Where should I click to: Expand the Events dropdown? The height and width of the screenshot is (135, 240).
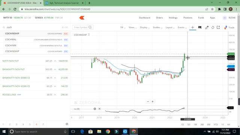click(182, 27)
